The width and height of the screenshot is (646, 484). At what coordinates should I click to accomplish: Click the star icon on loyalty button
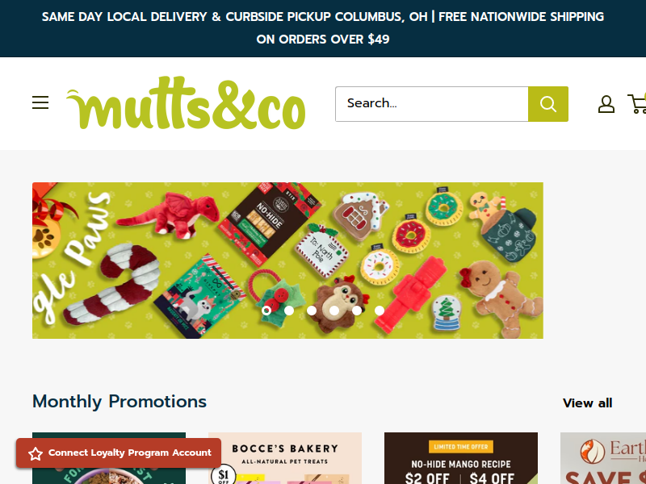[36, 453]
